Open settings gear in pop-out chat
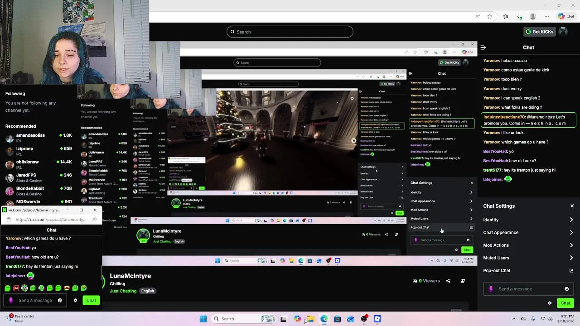Image resolution: width=580 pixels, height=326 pixels. click(x=75, y=300)
